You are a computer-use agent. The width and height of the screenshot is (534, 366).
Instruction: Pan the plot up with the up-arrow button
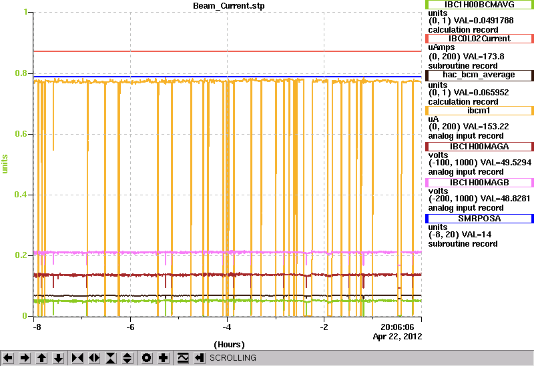41,358
